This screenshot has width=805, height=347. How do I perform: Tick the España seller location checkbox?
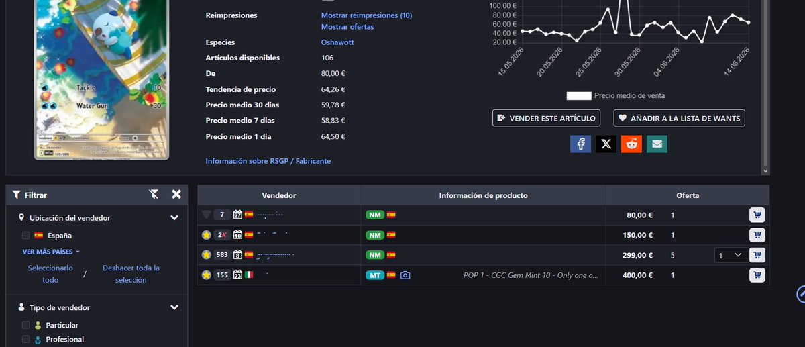click(x=25, y=236)
